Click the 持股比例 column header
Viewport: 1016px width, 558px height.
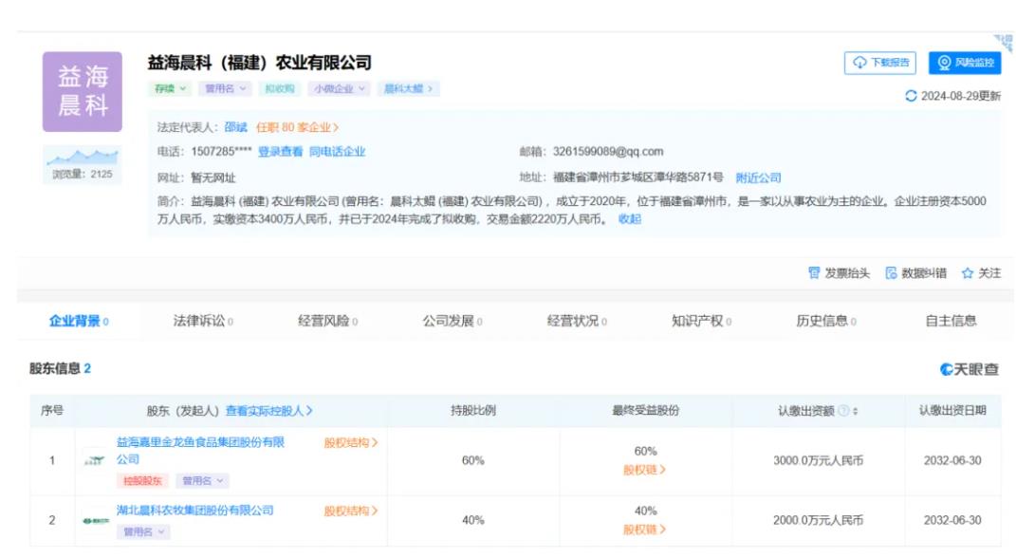[x=473, y=411]
